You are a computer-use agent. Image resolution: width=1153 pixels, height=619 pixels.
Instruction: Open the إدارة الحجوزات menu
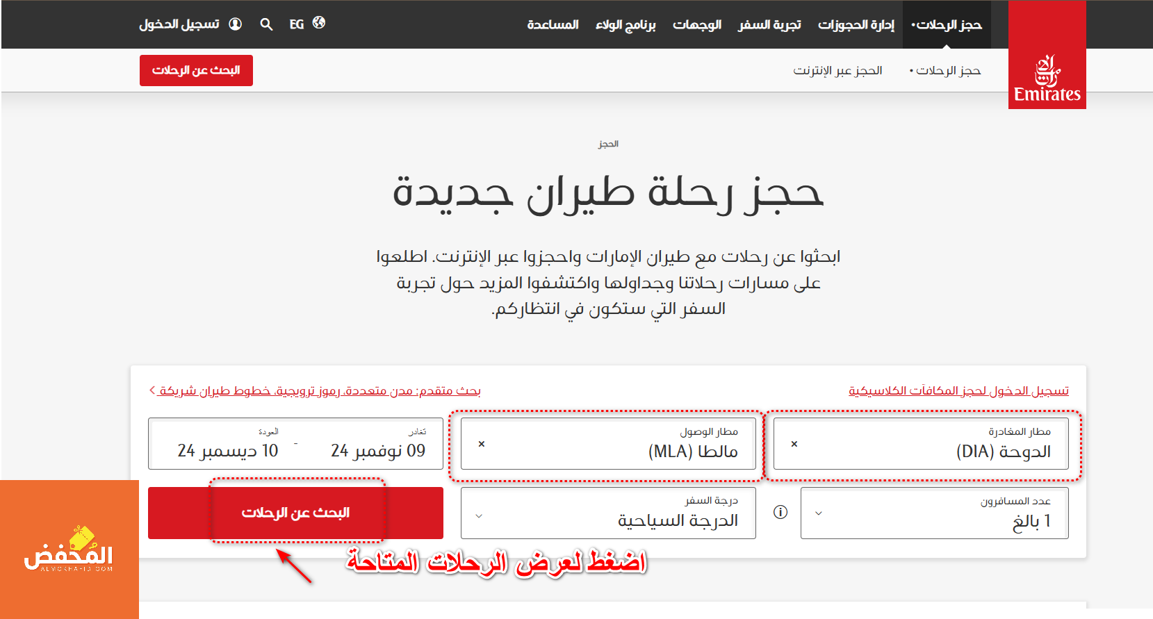856,25
